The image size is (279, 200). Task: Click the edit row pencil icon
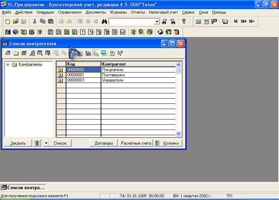[x=24, y=53]
